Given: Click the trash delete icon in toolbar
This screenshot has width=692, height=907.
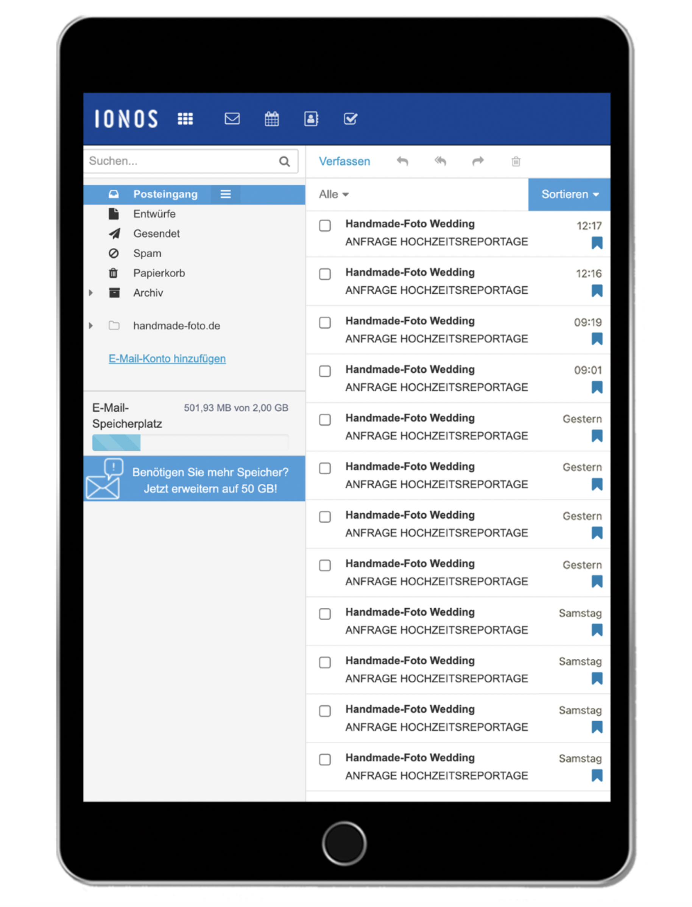Looking at the screenshot, I should [x=516, y=162].
